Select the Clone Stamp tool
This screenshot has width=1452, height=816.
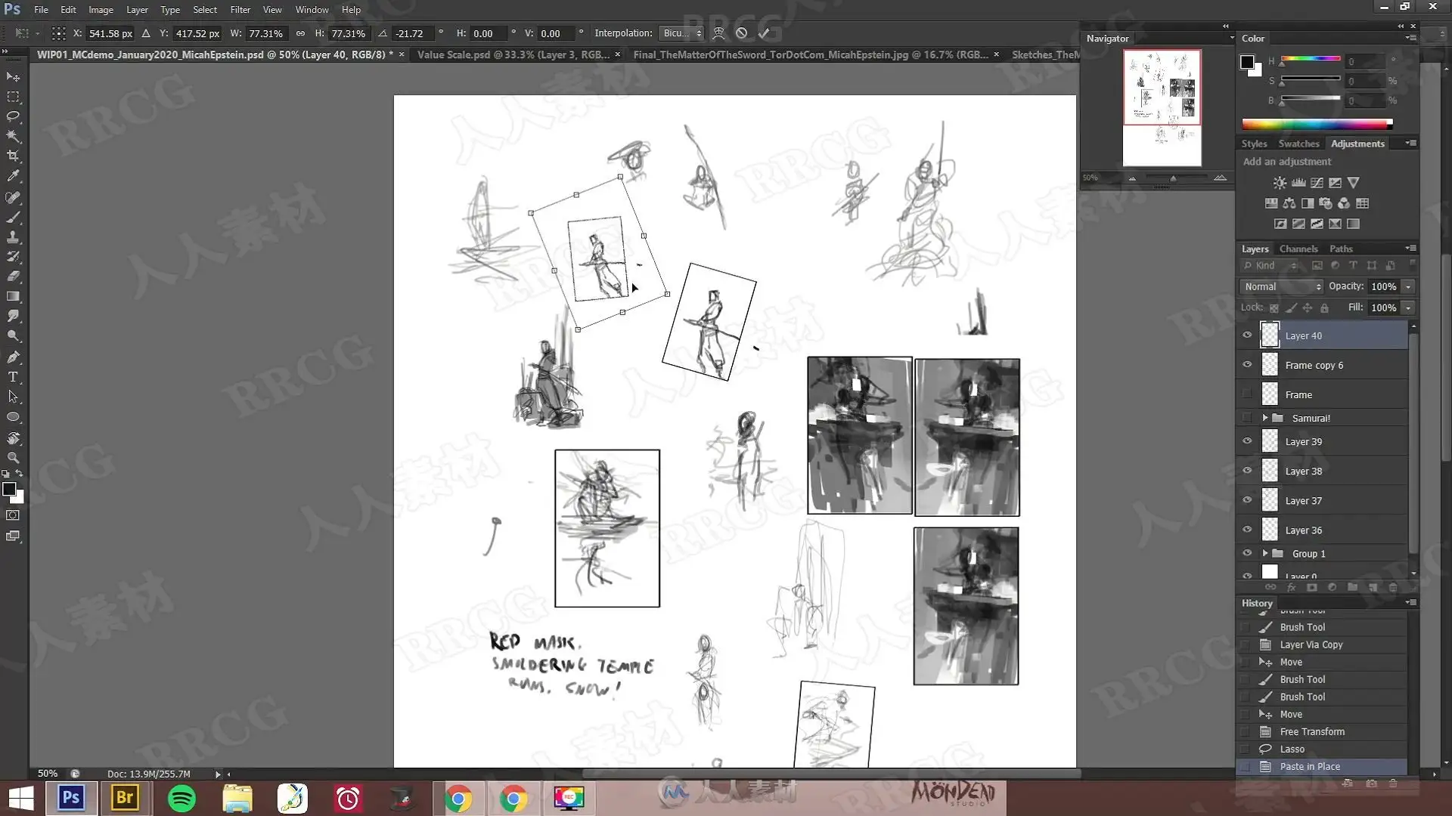coord(13,237)
